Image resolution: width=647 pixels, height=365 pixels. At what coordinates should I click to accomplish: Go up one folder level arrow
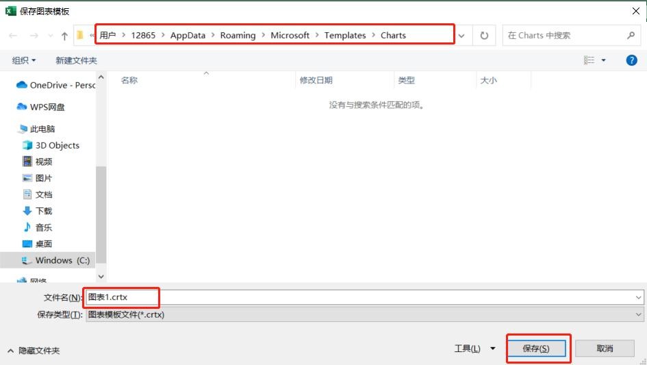click(x=64, y=36)
